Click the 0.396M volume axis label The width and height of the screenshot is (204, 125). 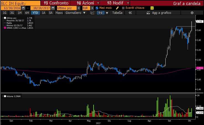pyautogui.click(x=200, y=108)
